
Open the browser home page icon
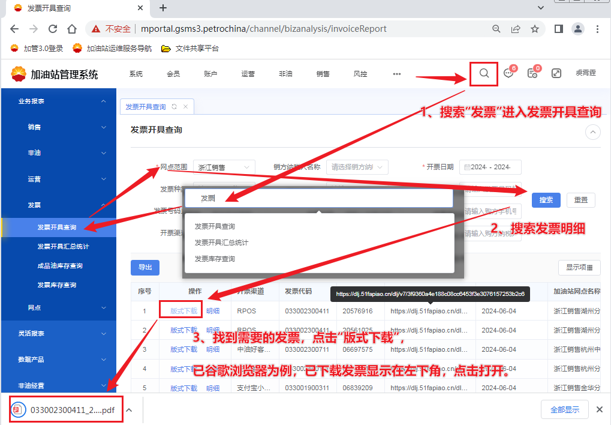pos(72,29)
